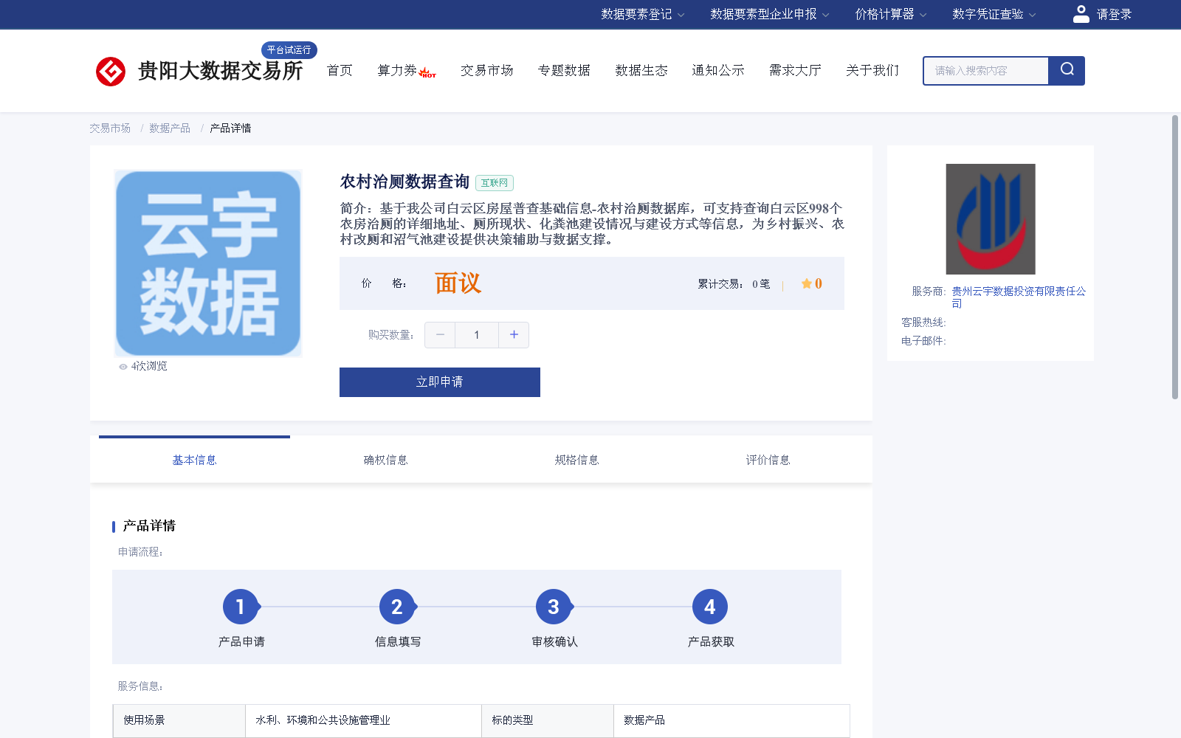Click step 2 信息填写 circle
Screen dimensions: 1181x738
(397, 607)
